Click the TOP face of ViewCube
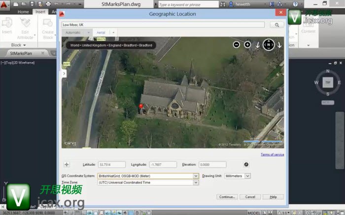 (x=328, y=82)
